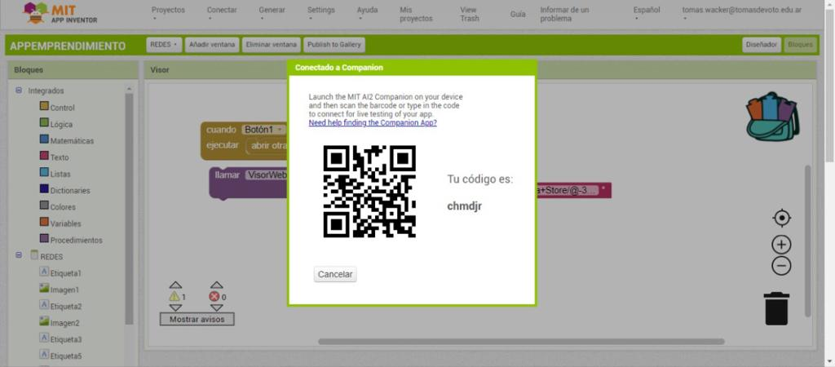Click the Lógica block color icon
The height and width of the screenshot is (367, 835).
pos(44,123)
